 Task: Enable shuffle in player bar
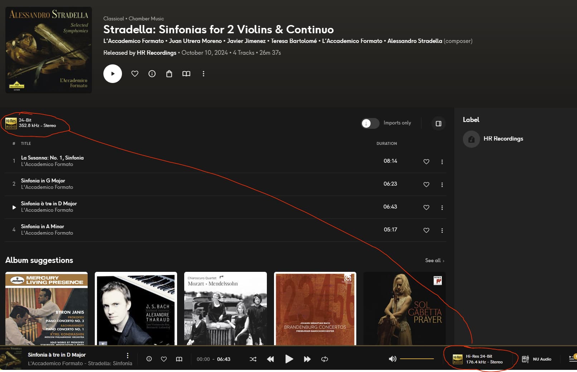click(x=253, y=359)
